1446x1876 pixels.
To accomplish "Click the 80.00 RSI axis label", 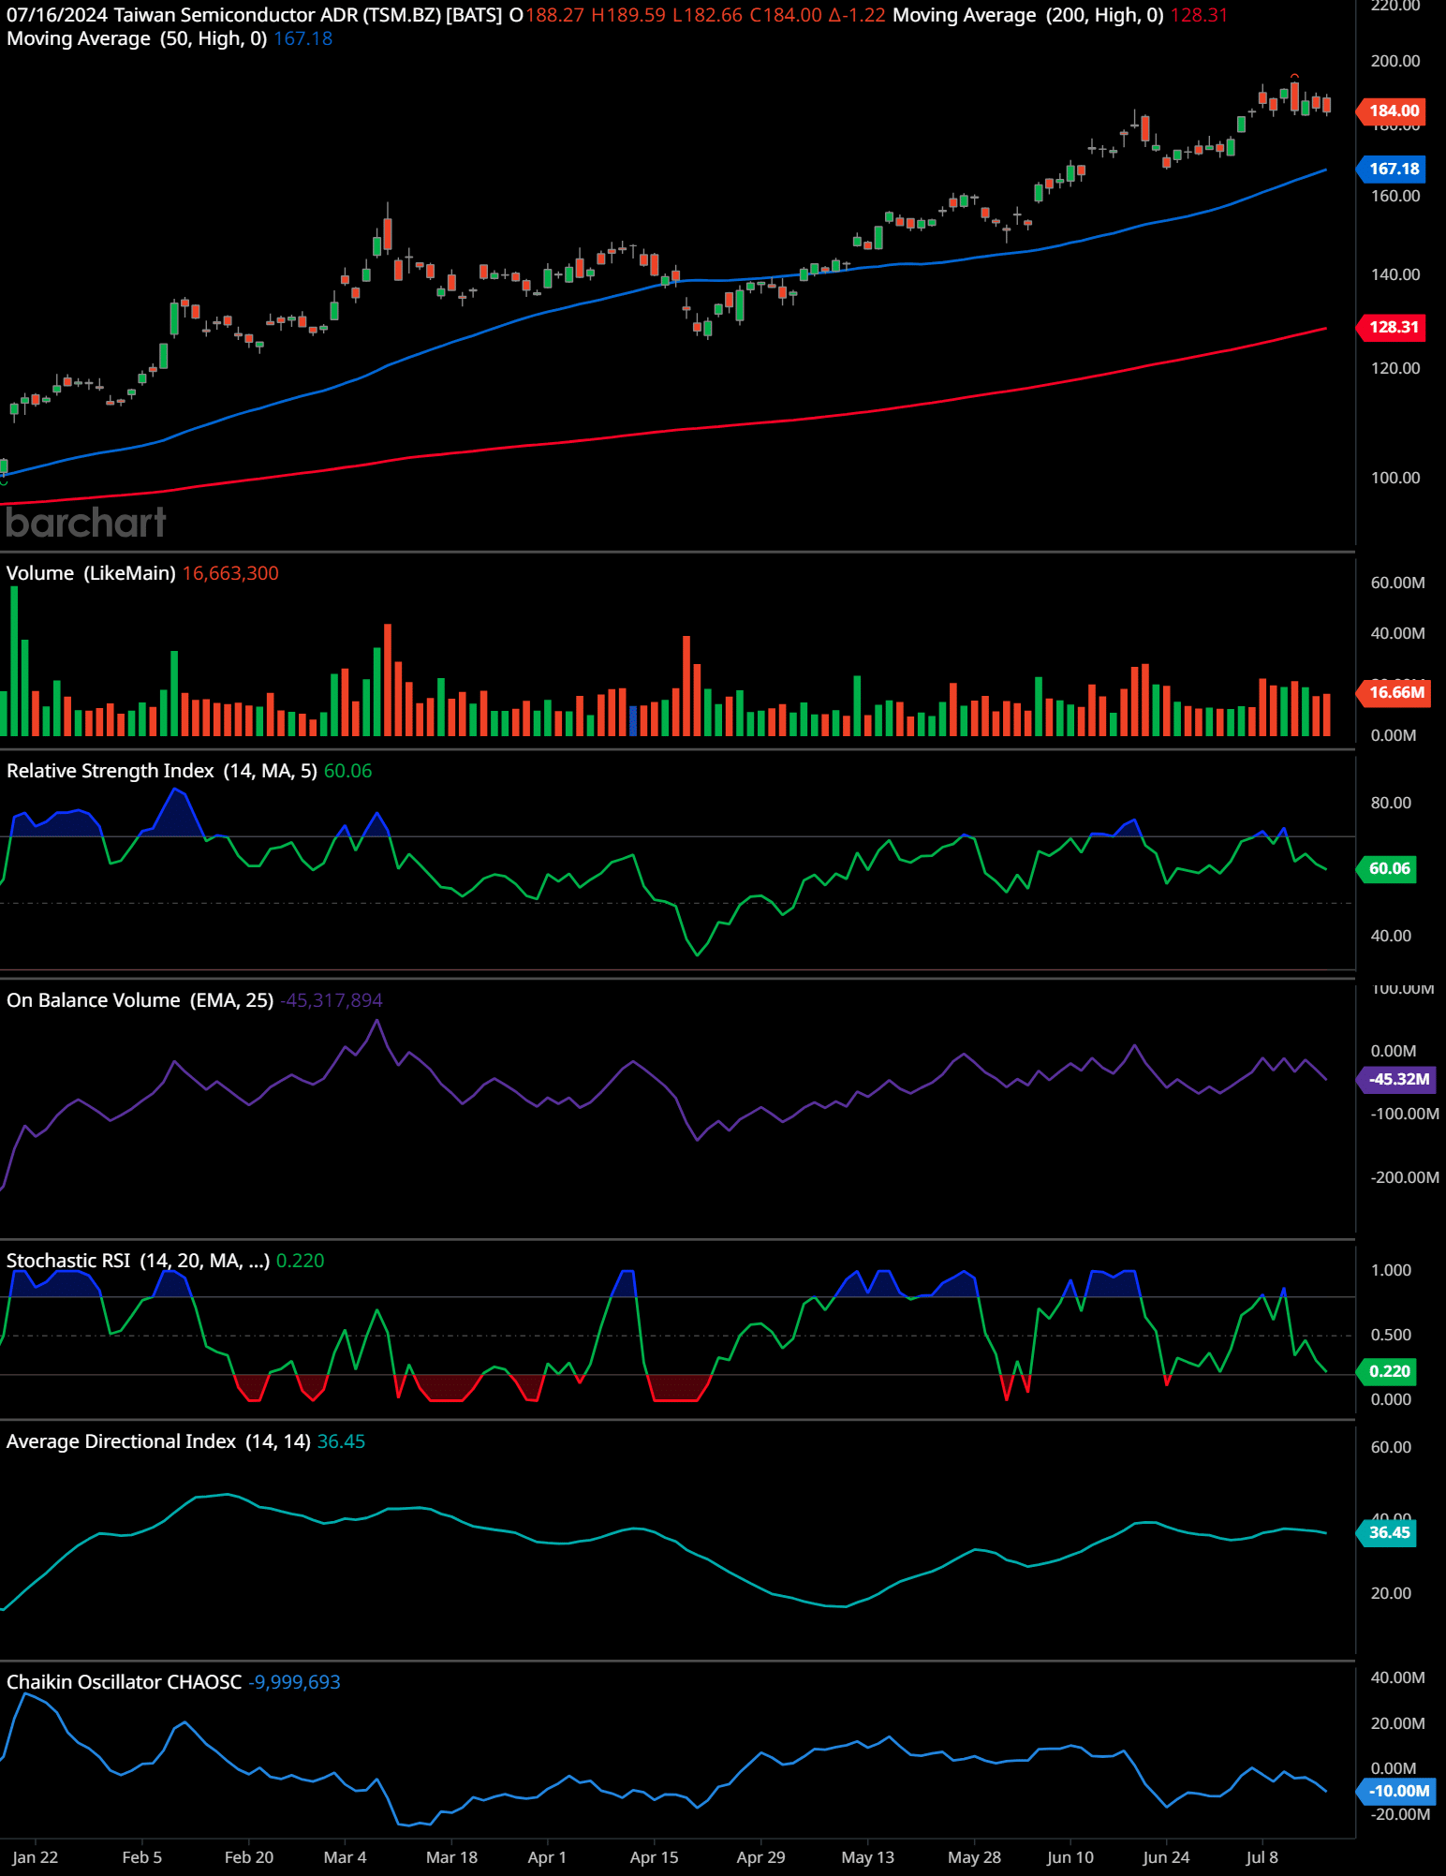I will click(1391, 803).
